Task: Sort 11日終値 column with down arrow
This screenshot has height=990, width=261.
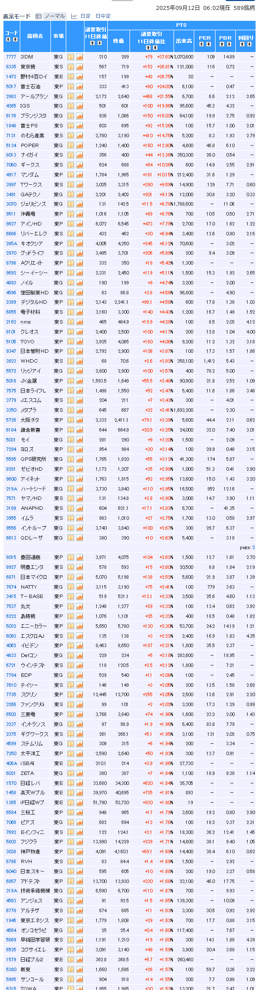Action: [99, 43]
